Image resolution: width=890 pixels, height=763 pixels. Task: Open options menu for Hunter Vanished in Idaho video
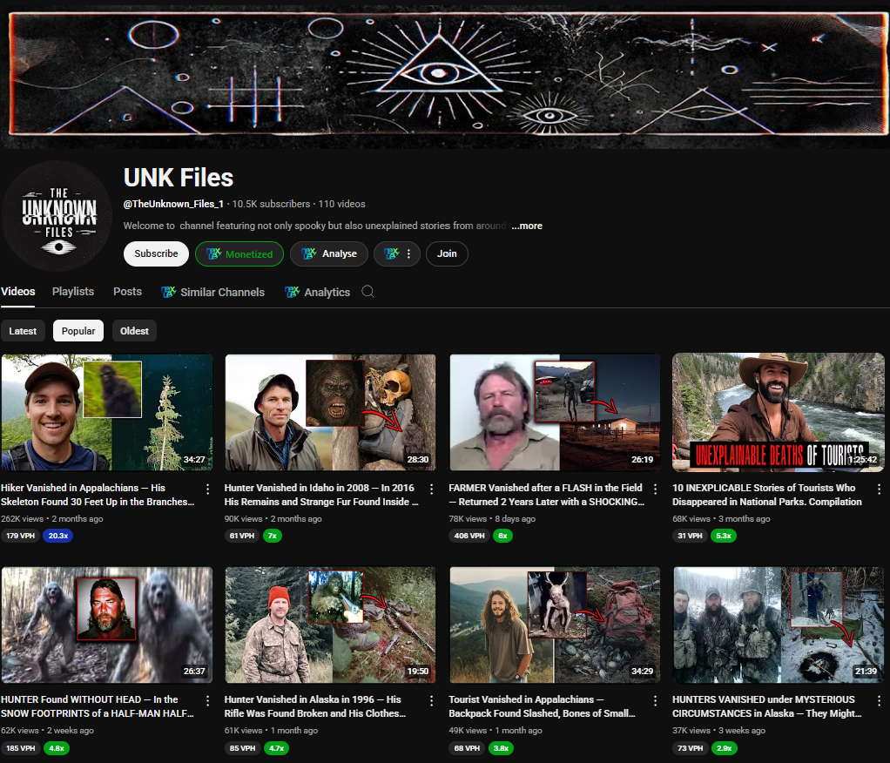[432, 490]
